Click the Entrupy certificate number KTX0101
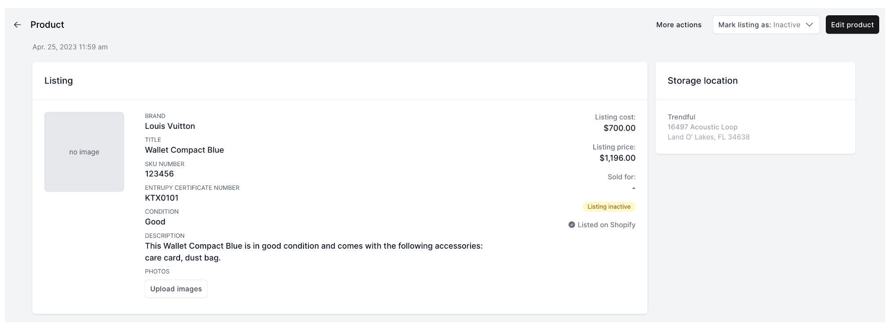The image size is (890, 325). tap(162, 198)
